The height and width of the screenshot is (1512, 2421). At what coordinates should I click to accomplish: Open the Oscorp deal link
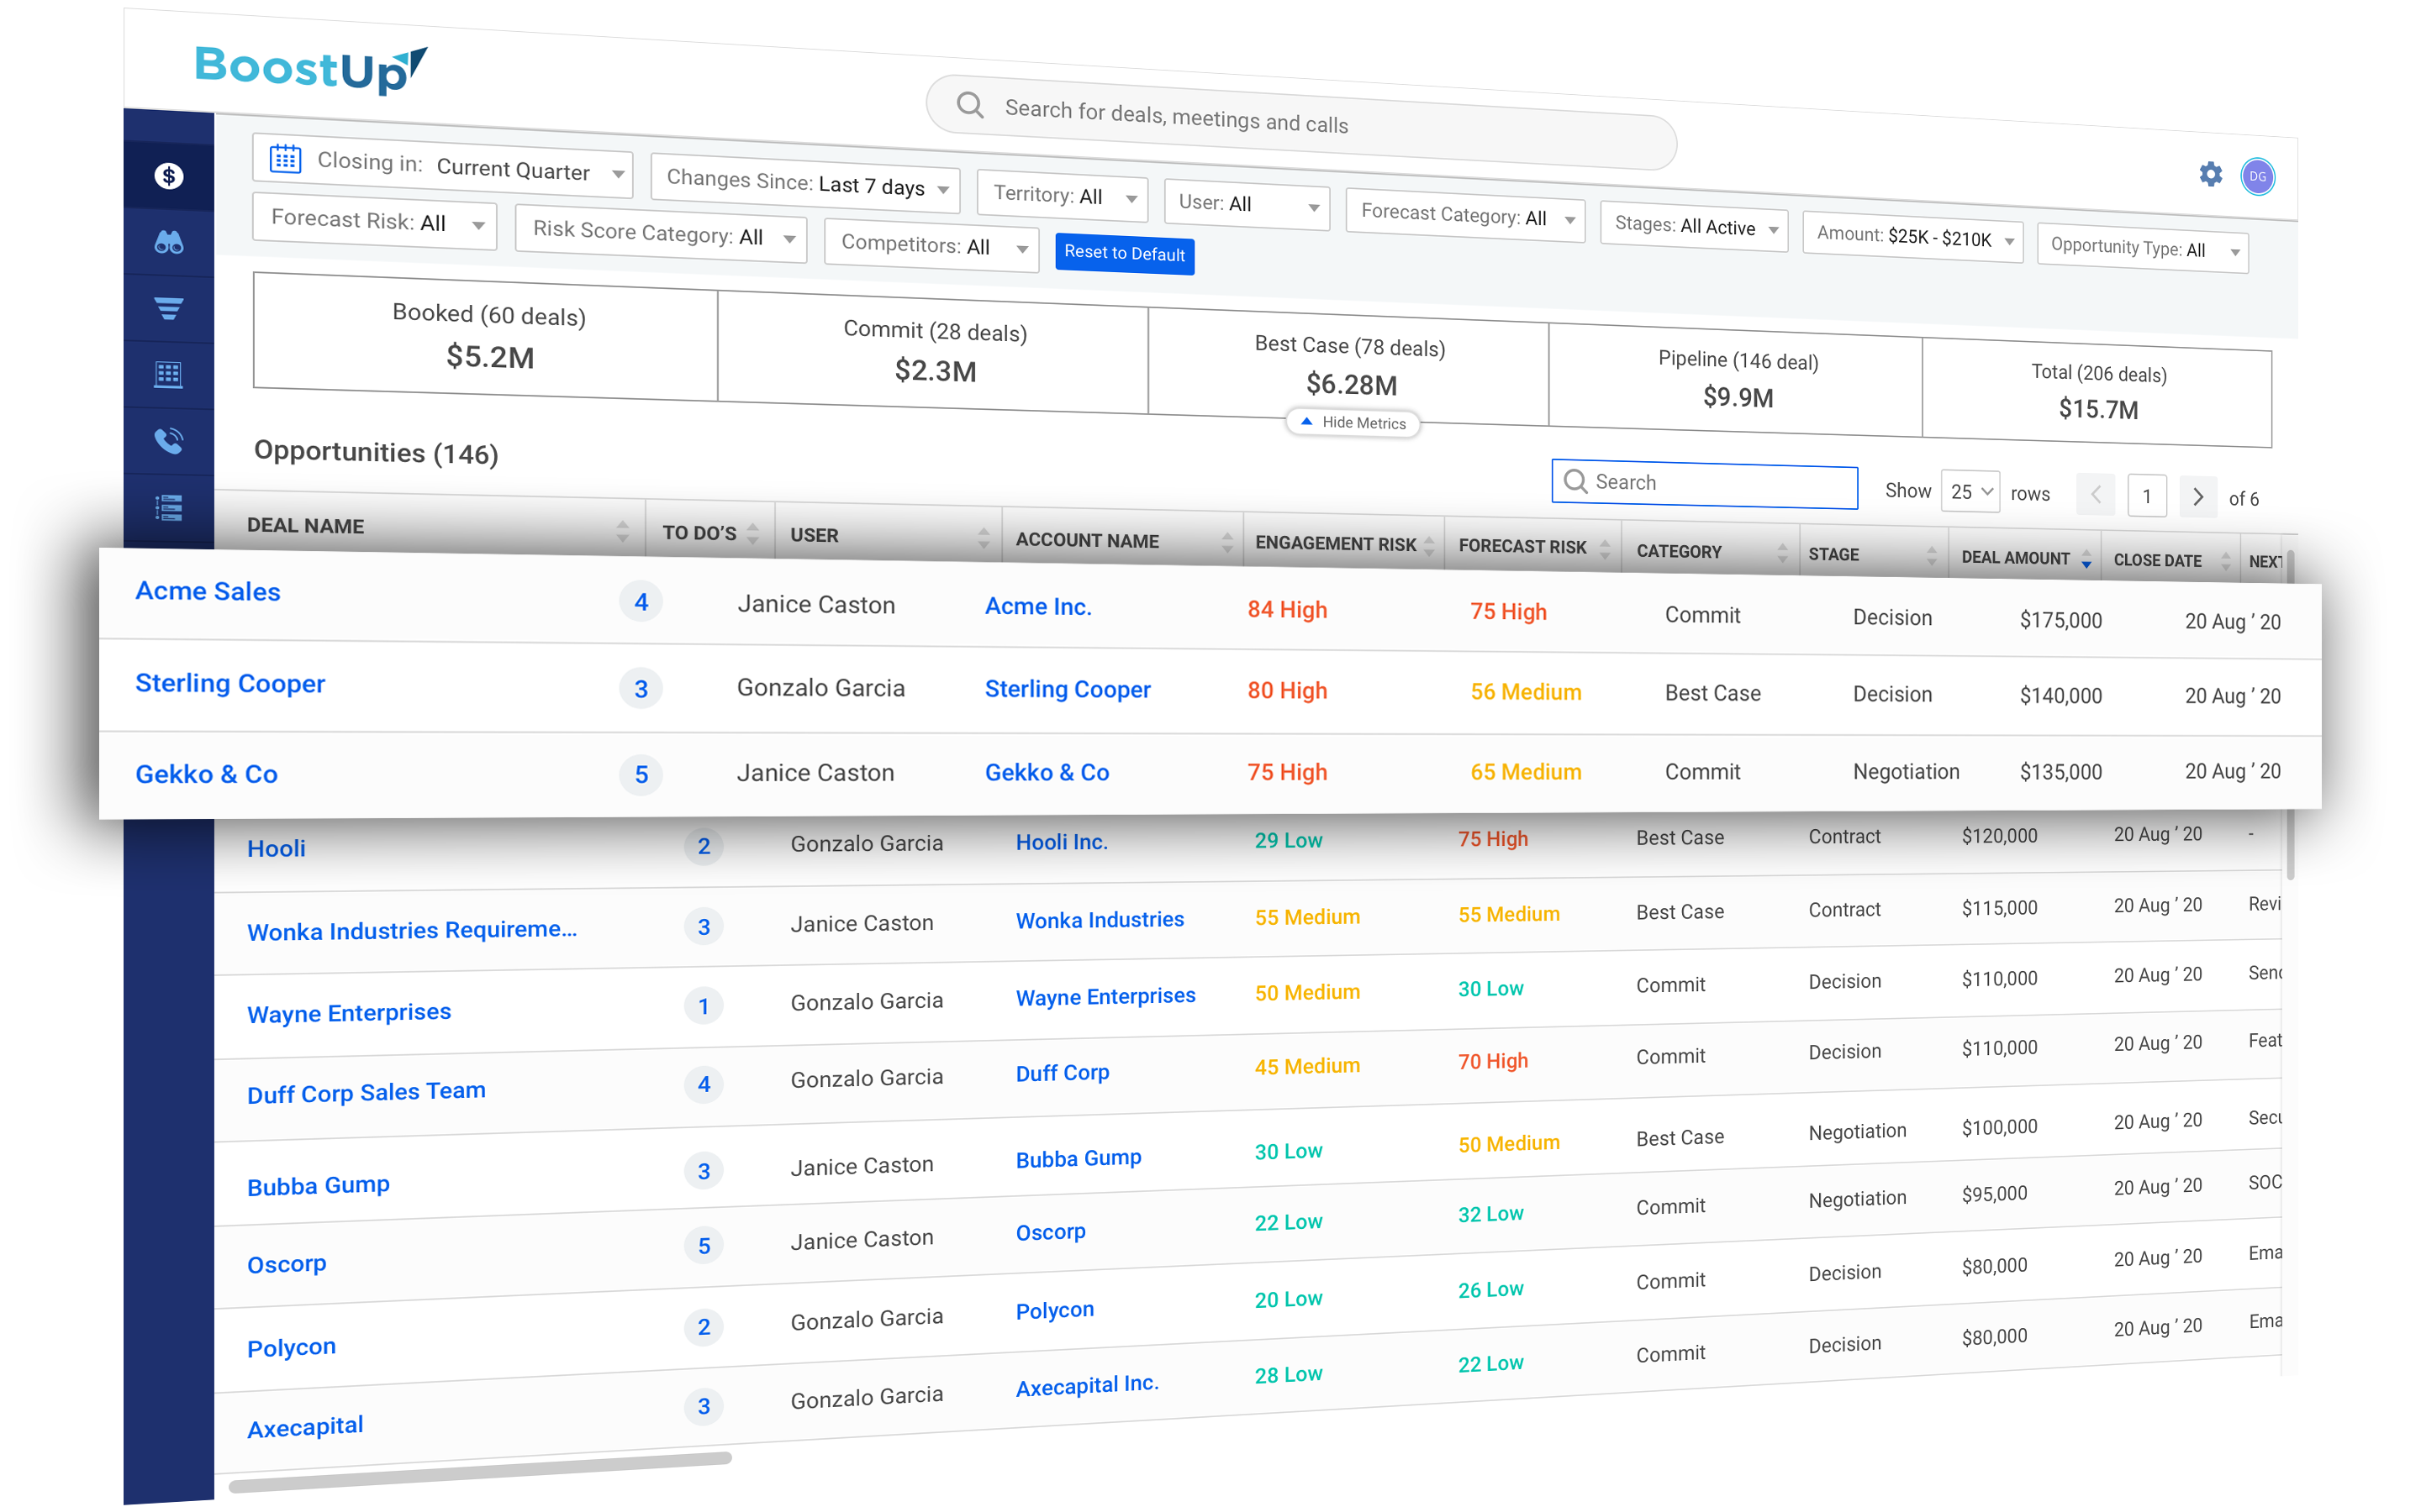(x=287, y=1264)
